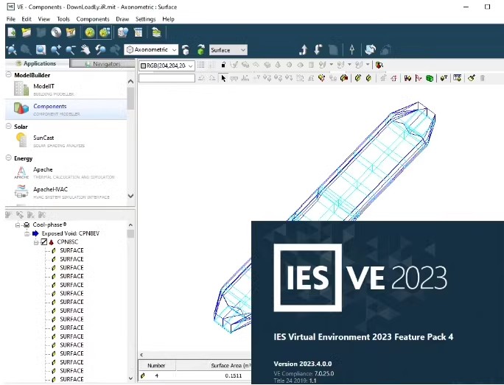Open ApacheHVAC system simulation interface
This screenshot has width=504, height=385.
tap(66, 192)
